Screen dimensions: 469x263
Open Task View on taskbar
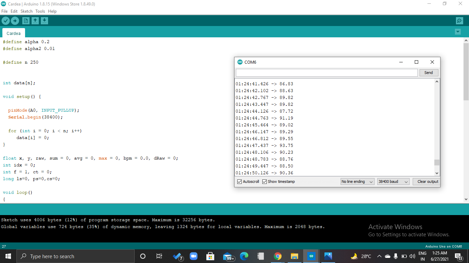point(159,256)
